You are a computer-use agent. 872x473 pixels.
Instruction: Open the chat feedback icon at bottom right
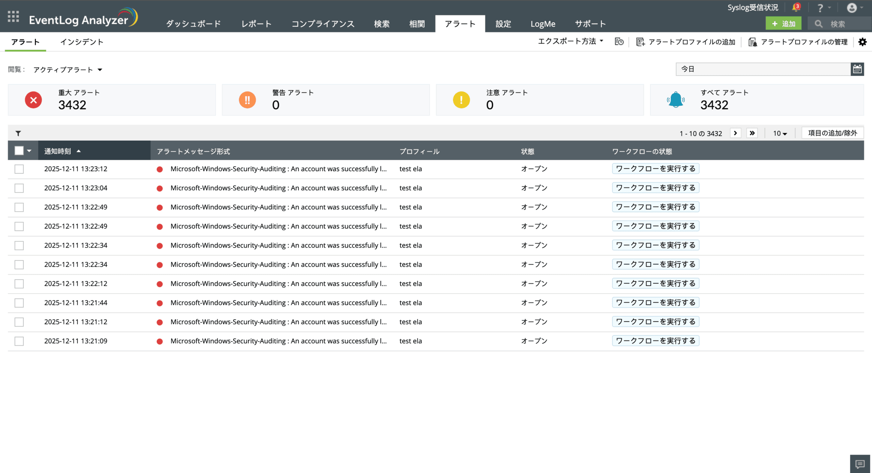pyautogui.click(x=860, y=464)
